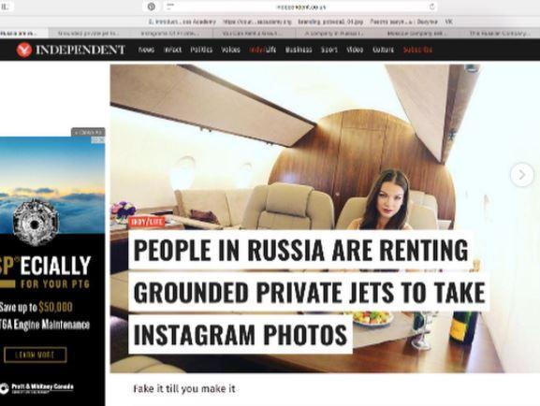Click the browser address bar field

point(301,7)
